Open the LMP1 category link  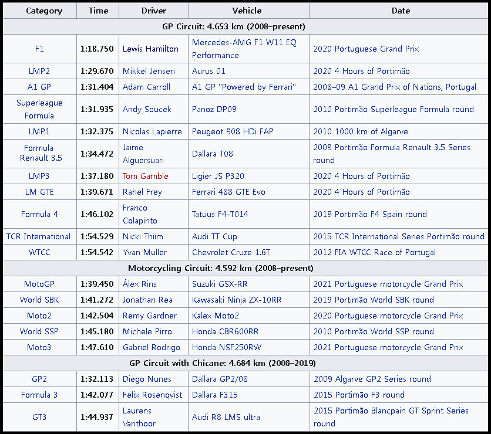pyautogui.click(x=39, y=131)
